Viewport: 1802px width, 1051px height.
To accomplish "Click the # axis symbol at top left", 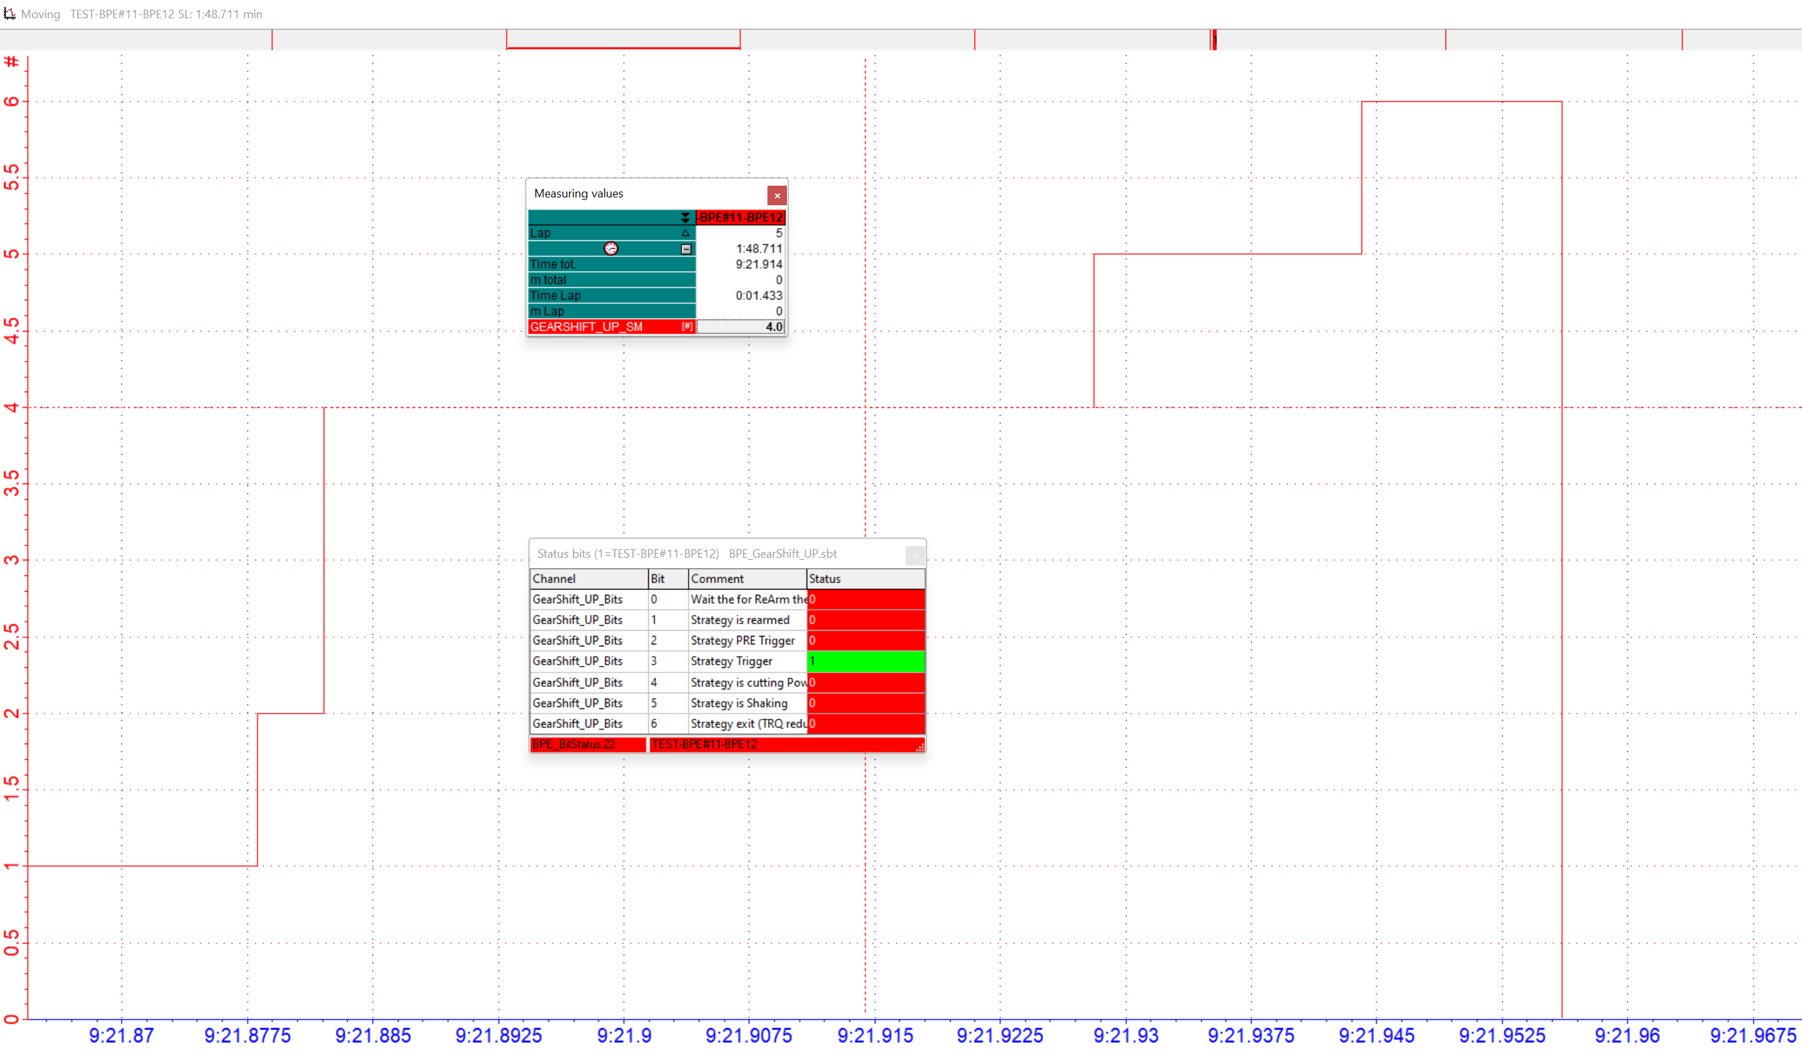I will [x=12, y=61].
